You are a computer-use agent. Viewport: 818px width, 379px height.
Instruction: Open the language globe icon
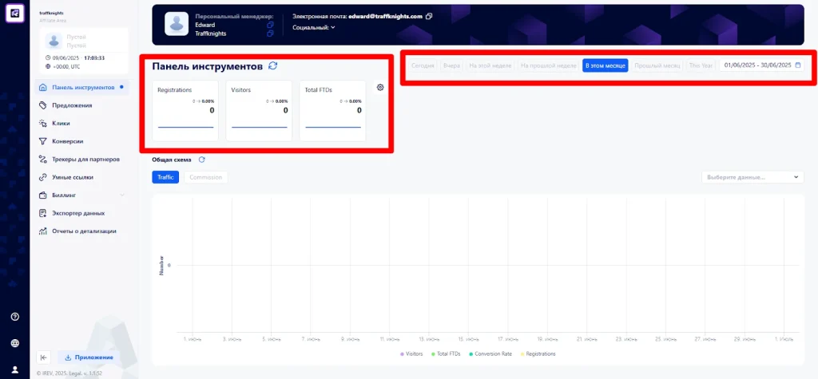pos(14,343)
